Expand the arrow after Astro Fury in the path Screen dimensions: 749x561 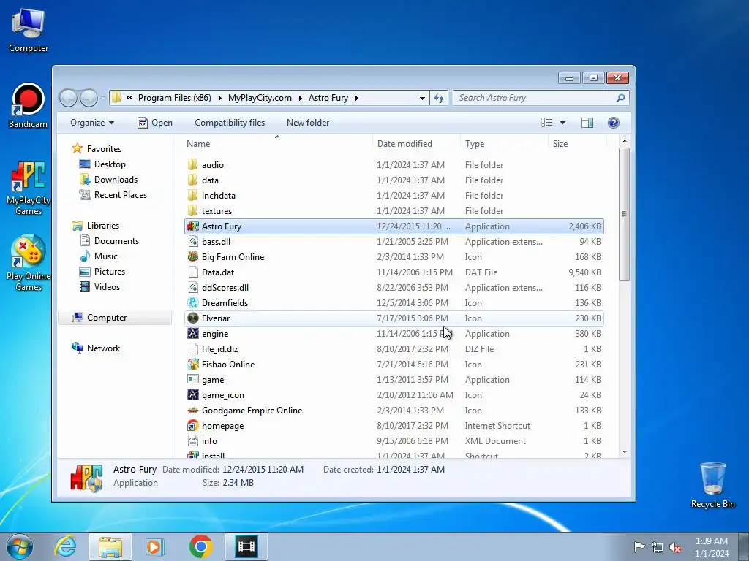tap(356, 99)
